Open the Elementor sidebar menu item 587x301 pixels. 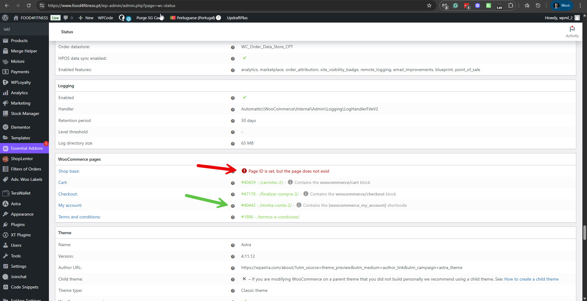click(x=20, y=127)
